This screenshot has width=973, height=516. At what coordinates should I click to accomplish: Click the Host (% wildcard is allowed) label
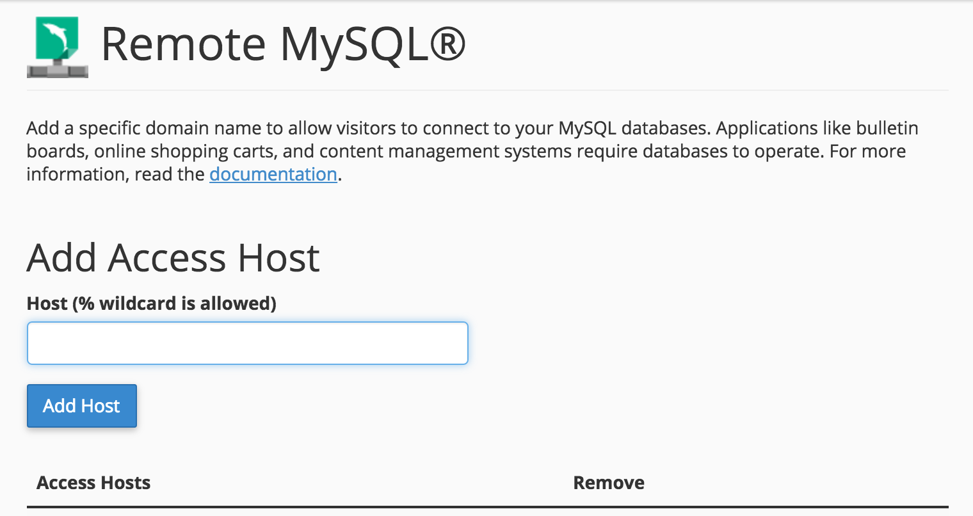pyautogui.click(x=152, y=303)
